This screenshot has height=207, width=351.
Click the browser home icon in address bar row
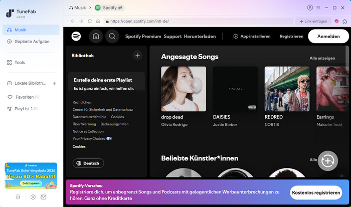pos(98,21)
